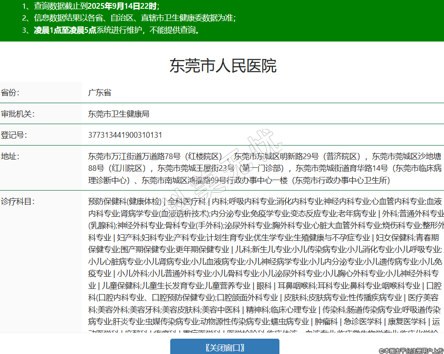
Task: Click the 医疗美容科 department text
Action: pyautogui.click(x=423, y=298)
